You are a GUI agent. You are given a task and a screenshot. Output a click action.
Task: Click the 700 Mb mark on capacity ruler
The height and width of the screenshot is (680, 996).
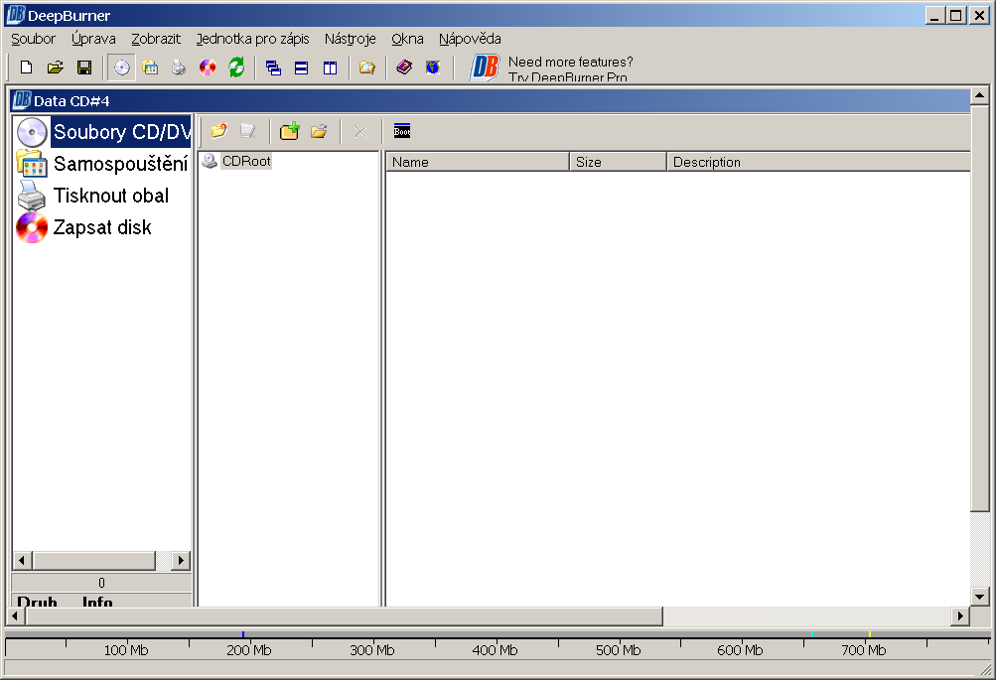point(863,650)
